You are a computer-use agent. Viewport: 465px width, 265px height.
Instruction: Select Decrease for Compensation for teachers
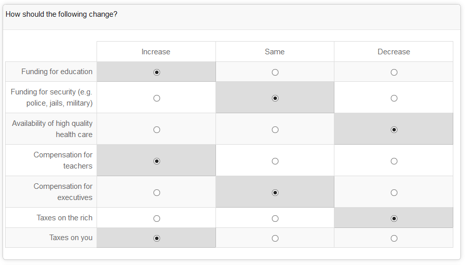(x=394, y=161)
